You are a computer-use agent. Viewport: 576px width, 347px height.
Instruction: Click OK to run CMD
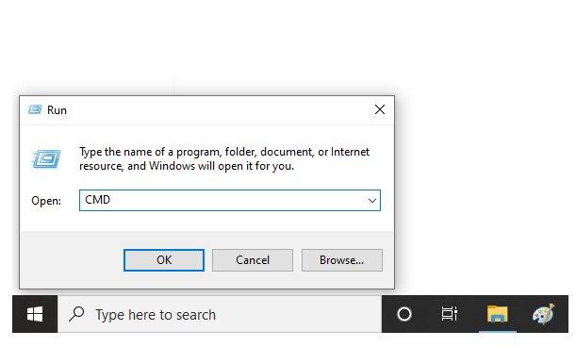click(x=164, y=260)
